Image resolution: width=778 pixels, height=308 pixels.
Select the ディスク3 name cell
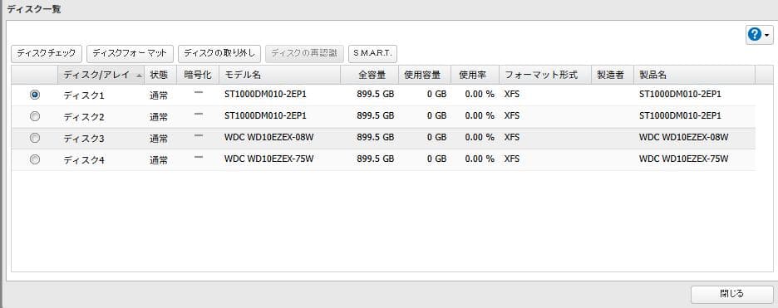tap(83, 139)
